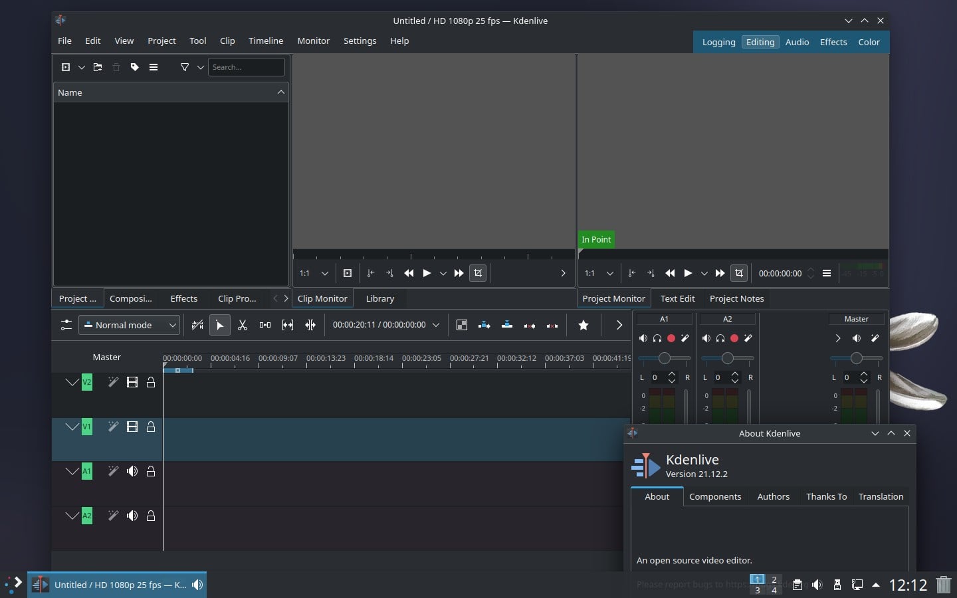The image size is (957, 598).
Task: Click the favorite effects star in the timeline toolbar
Action: click(584, 325)
